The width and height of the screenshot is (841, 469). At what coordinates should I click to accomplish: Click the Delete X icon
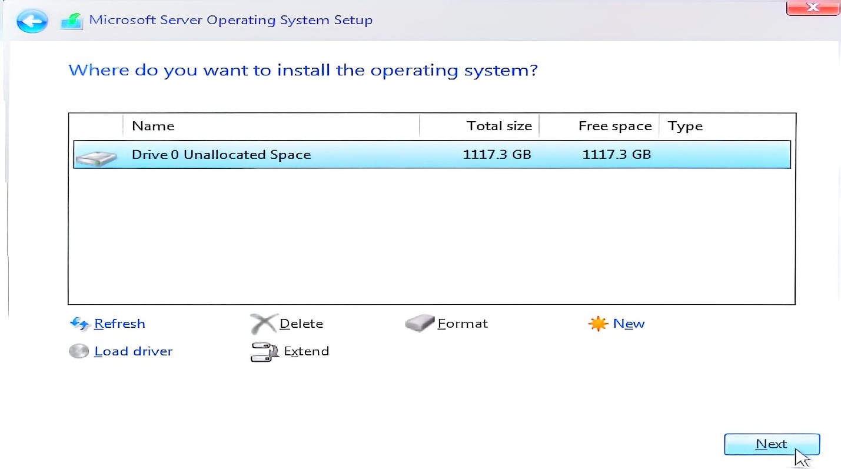[x=264, y=324]
